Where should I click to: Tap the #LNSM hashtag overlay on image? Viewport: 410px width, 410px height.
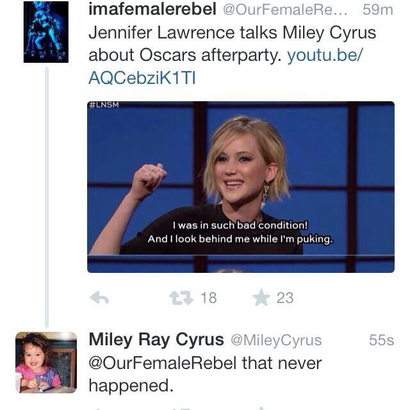pyautogui.click(x=104, y=104)
